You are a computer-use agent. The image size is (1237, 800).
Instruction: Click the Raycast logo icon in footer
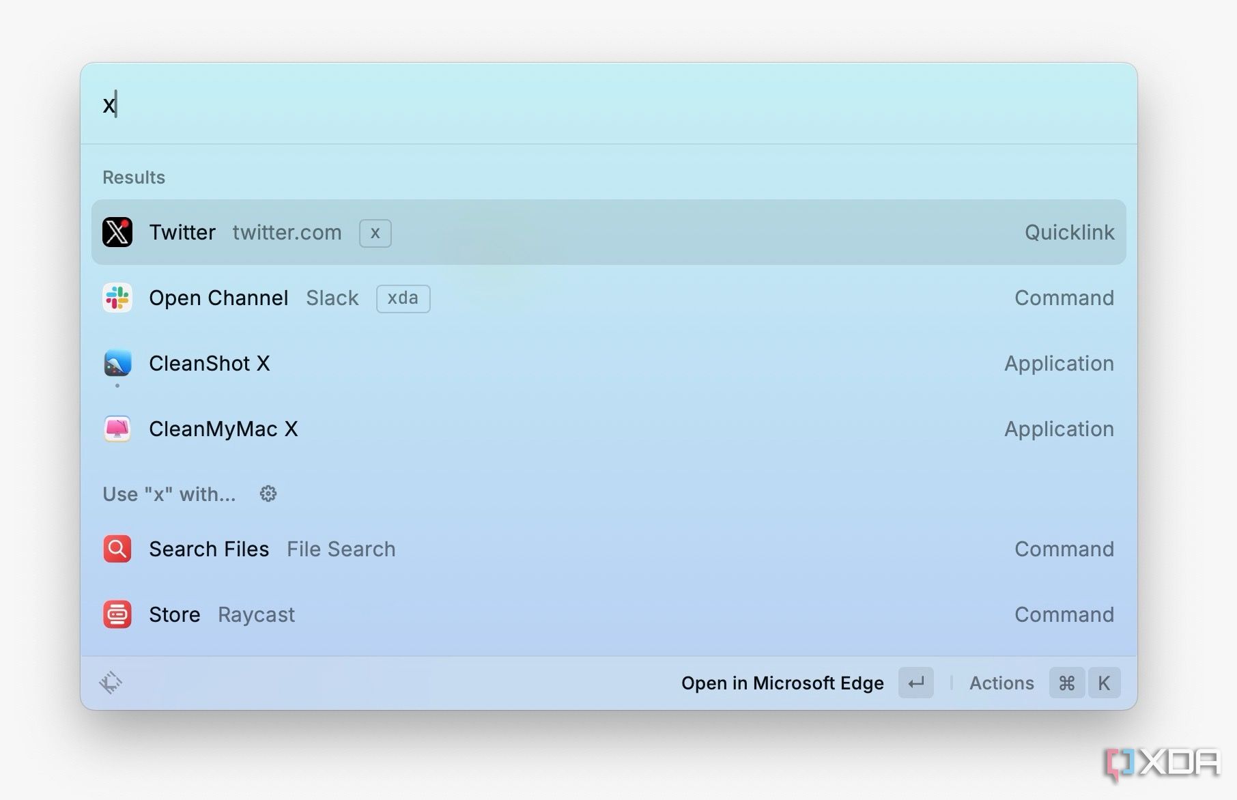tap(111, 683)
